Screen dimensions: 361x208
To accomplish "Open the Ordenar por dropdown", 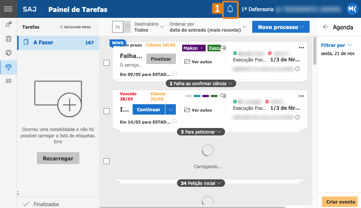I will pos(208,27).
